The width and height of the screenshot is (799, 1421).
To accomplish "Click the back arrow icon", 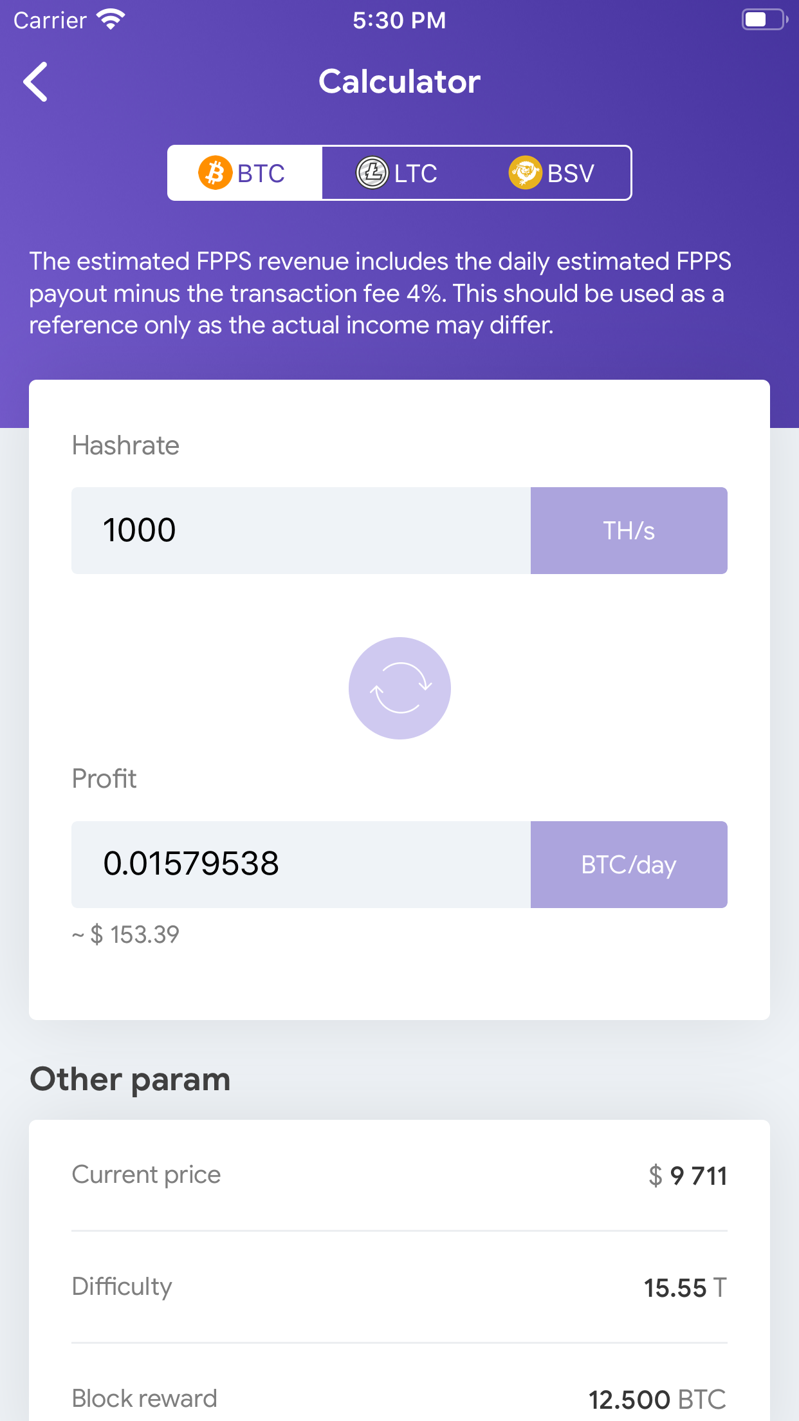I will coord(35,82).
